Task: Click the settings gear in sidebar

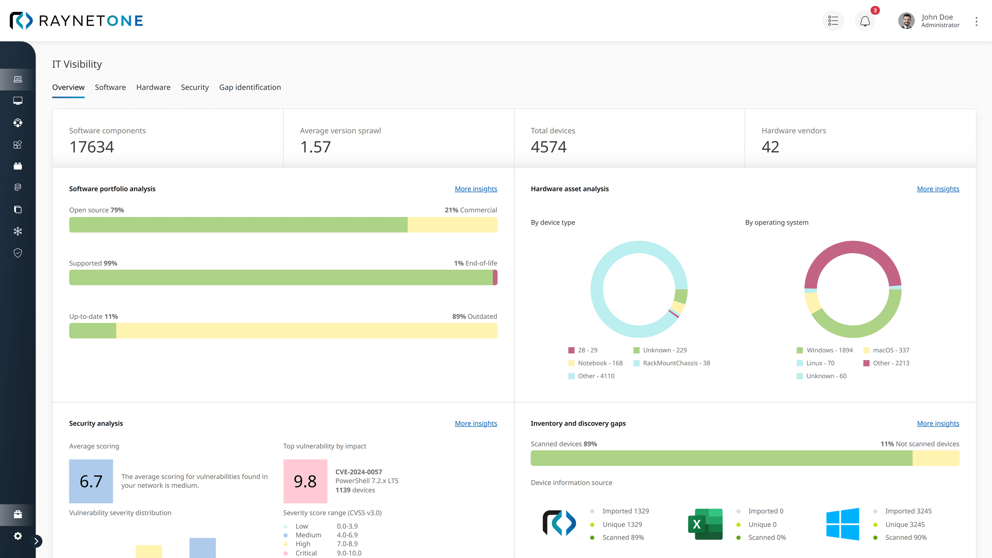Action: point(18,536)
